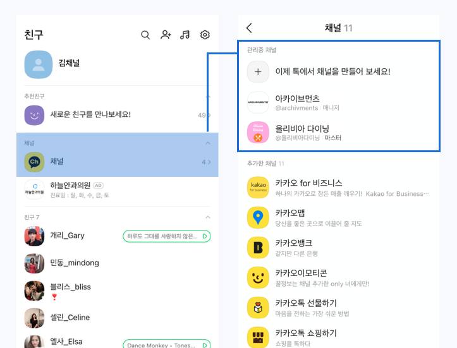Select the Kakao Bank channel icon
The height and width of the screenshot is (348, 457).
click(x=258, y=248)
